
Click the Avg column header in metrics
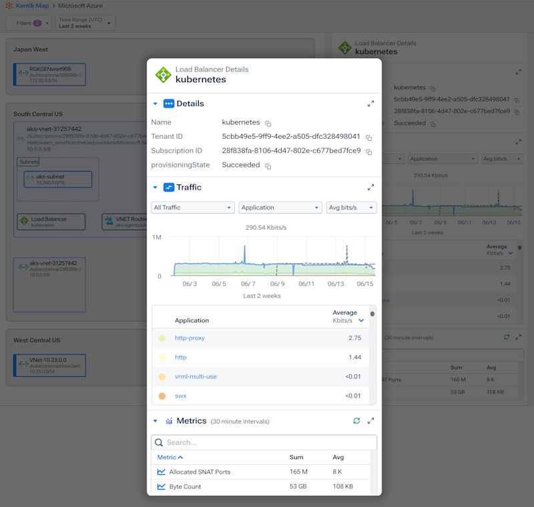click(338, 458)
